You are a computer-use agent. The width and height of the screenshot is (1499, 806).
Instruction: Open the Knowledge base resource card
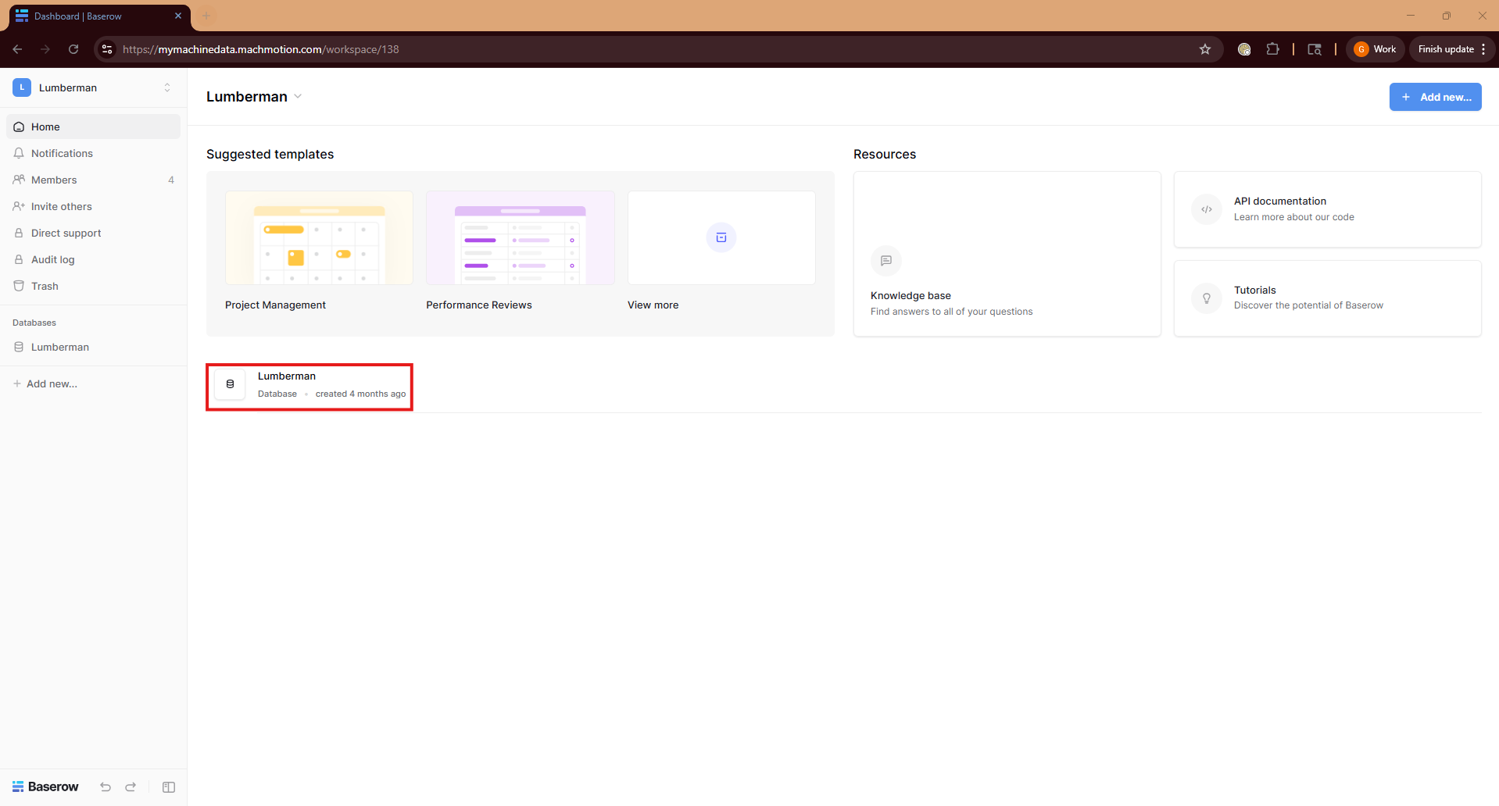click(x=1007, y=254)
